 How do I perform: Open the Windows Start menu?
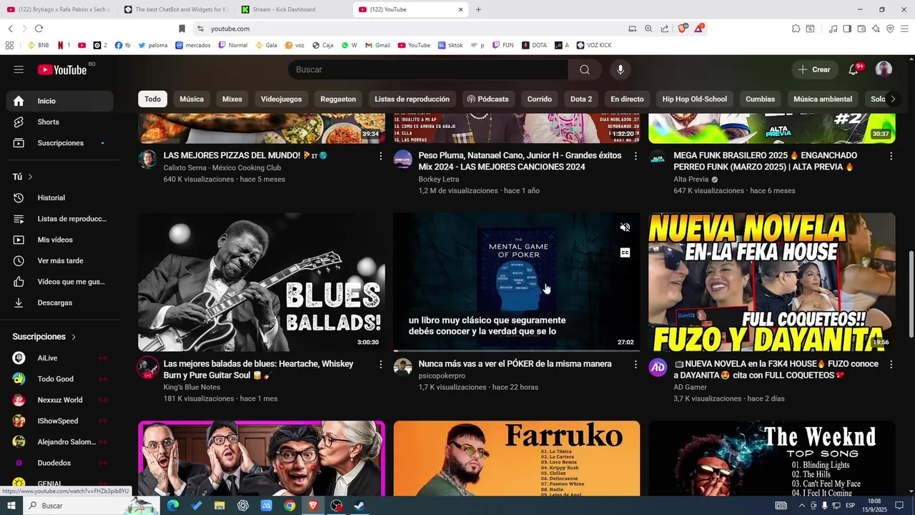11,506
